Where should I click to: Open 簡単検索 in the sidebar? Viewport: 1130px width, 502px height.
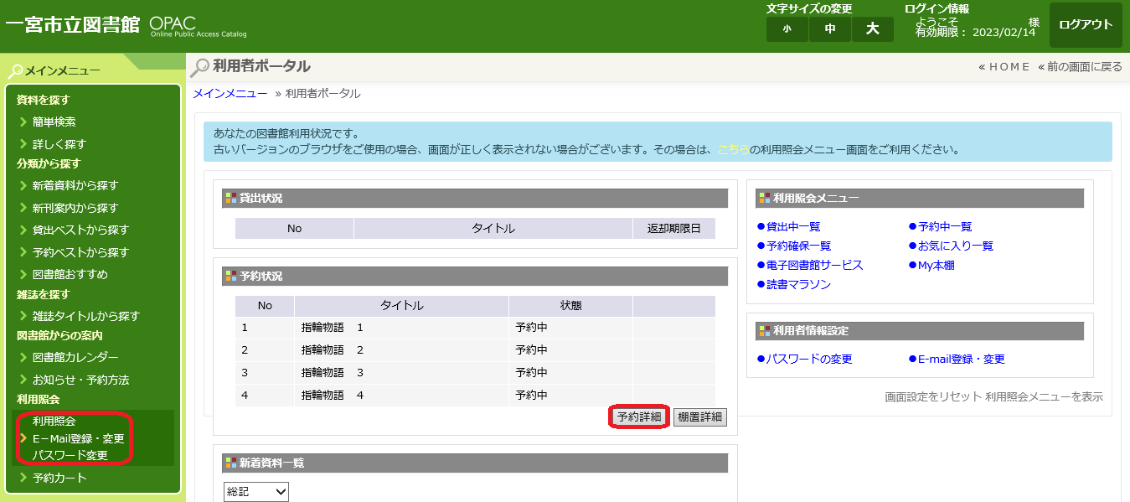pos(54,122)
